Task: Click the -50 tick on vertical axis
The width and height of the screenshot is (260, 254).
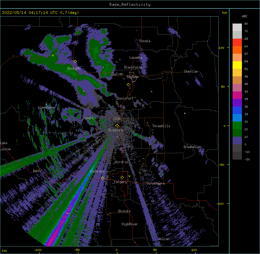Action: tap(221, 165)
